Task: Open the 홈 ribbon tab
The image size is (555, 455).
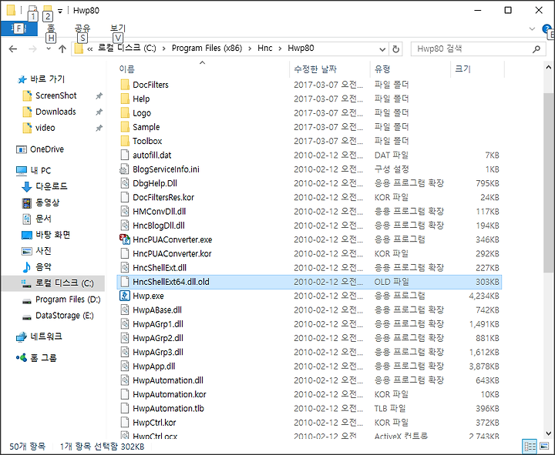Action: [x=51, y=28]
